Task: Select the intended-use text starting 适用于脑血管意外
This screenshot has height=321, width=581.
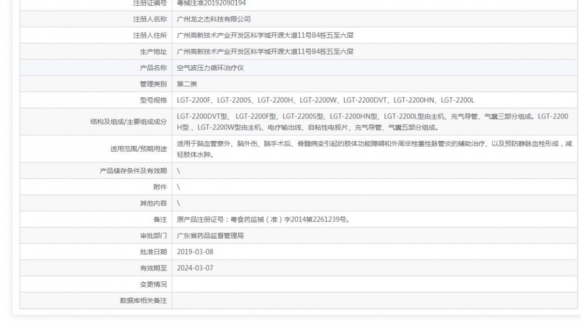Action: click(375, 149)
